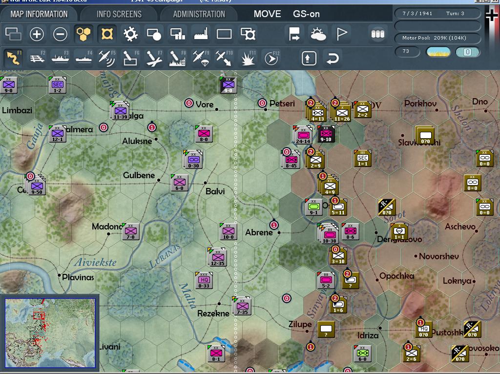Viewport: 500px width, 374px height.
Task: Click the Plavinas town label
Action: pyautogui.click(x=78, y=277)
